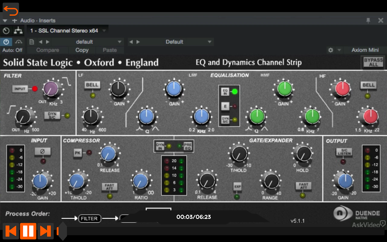
Task: Toggle the EQ IN switch
Action: [x=225, y=92]
